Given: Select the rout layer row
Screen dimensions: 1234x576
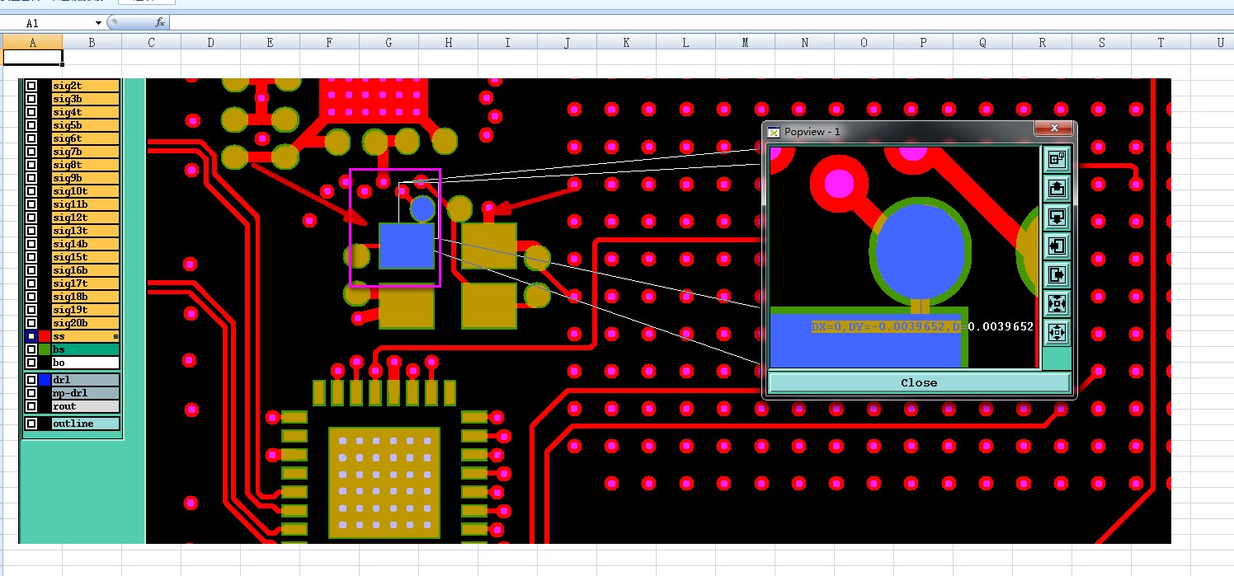Looking at the screenshot, I should (x=72, y=406).
